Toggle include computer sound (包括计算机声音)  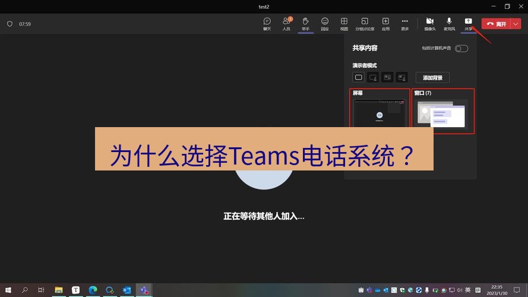pyautogui.click(x=461, y=49)
